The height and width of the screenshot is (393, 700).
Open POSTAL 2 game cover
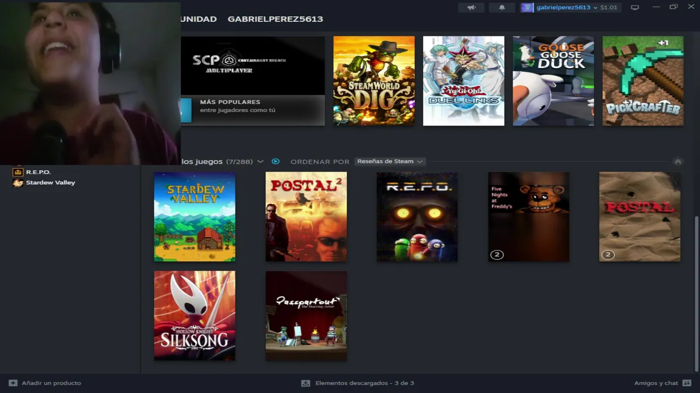[306, 217]
